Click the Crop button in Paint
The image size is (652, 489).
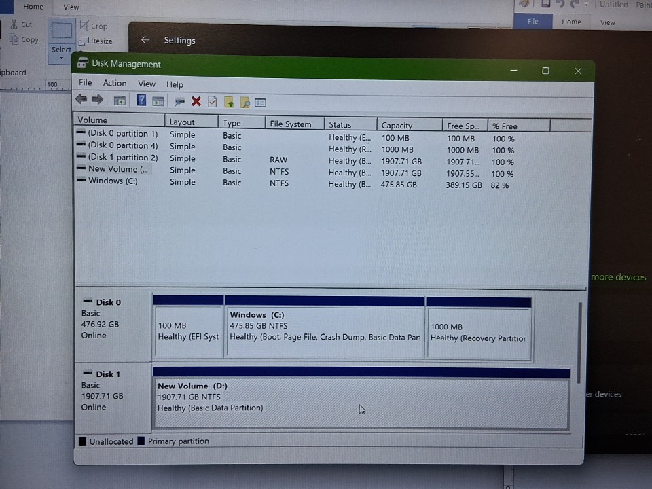94,26
